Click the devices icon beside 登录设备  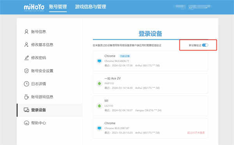[27, 110]
